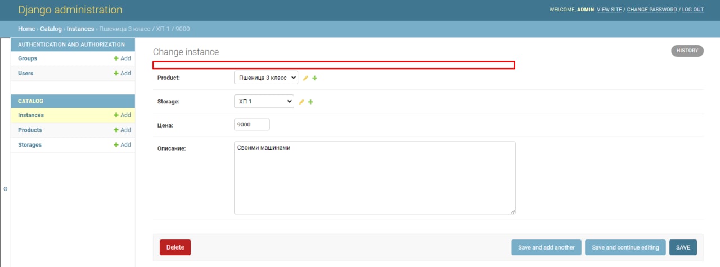Click the pencil icon to edit Product

[305, 78]
